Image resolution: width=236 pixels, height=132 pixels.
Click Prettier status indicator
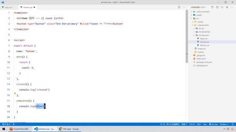225,124
